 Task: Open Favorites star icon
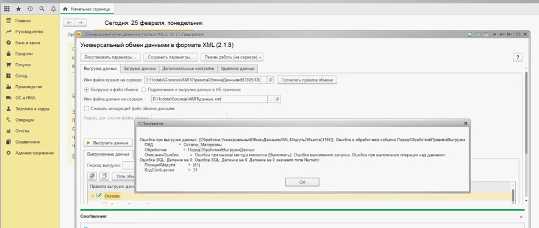[18, 9]
